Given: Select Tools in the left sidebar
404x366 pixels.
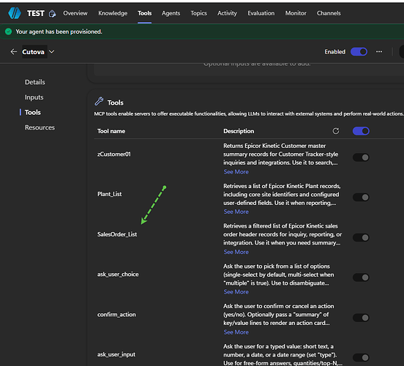Looking at the screenshot, I should coord(33,112).
